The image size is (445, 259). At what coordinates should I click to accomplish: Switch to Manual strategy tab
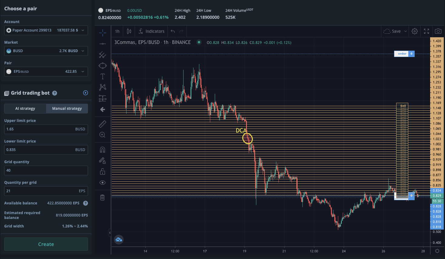point(67,109)
